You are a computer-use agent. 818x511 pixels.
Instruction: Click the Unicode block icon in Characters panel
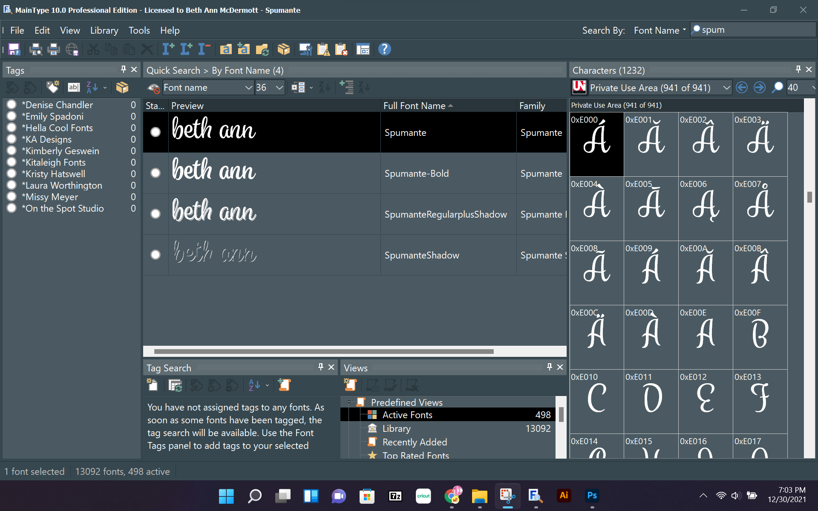click(x=579, y=87)
